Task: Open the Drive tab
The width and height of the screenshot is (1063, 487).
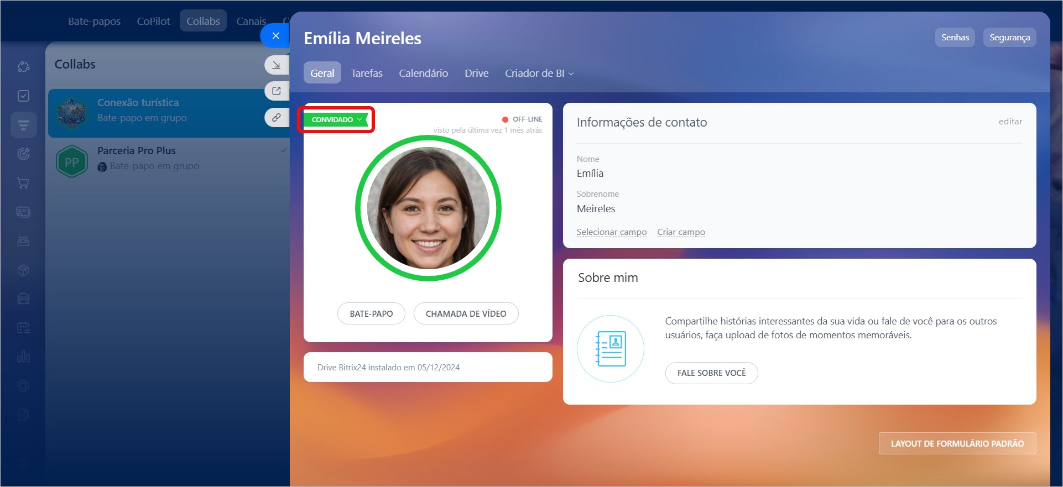Action: point(476,73)
